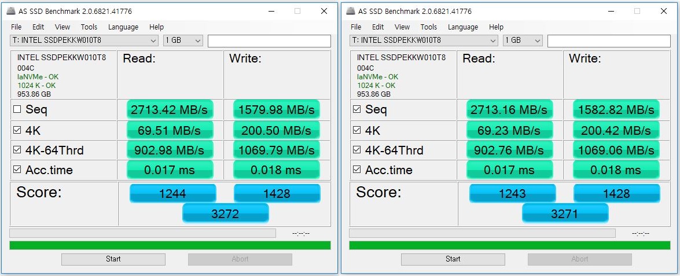Image resolution: width=680 pixels, height=276 pixels.
Task: Uncheck the 4K-64Thrd checkbox in the right window
Action: [x=356, y=150]
